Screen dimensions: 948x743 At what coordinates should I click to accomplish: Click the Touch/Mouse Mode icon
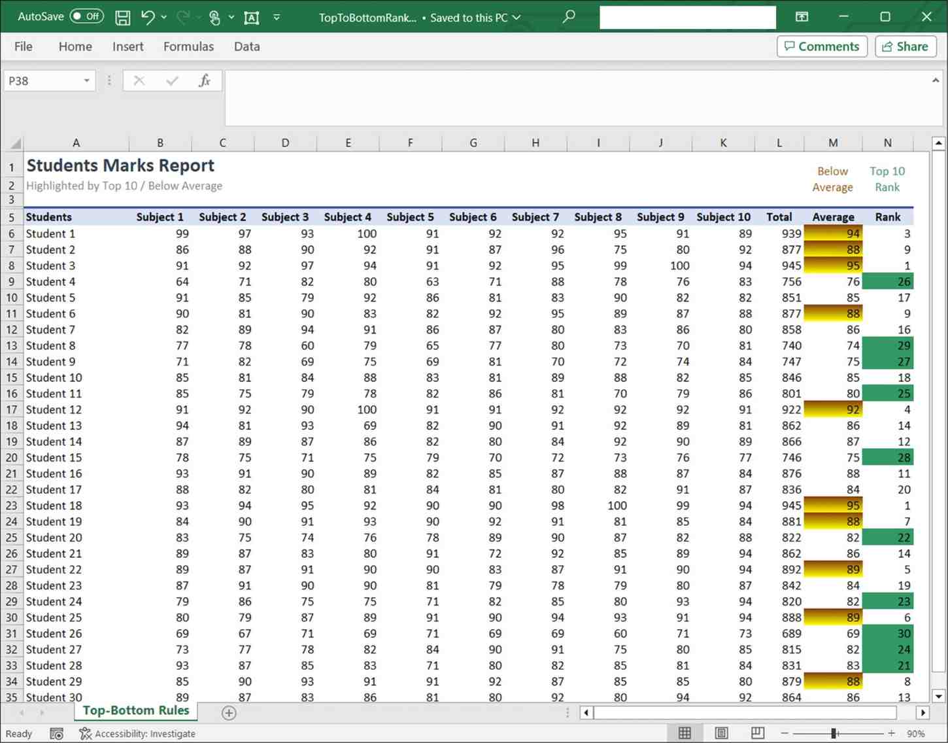pos(214,18)
